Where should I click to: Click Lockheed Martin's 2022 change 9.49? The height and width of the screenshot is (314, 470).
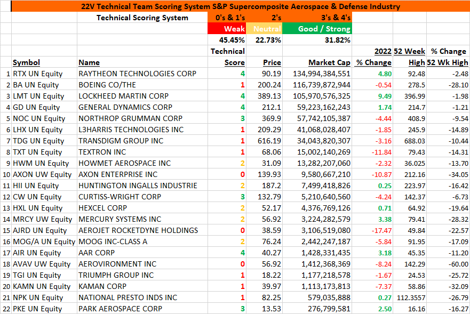[372, 96]
